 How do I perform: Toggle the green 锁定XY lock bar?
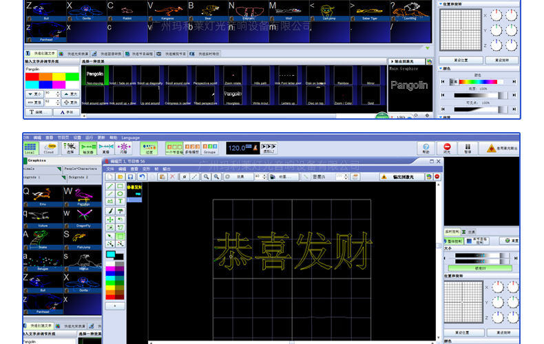click(x=480, y=268)
